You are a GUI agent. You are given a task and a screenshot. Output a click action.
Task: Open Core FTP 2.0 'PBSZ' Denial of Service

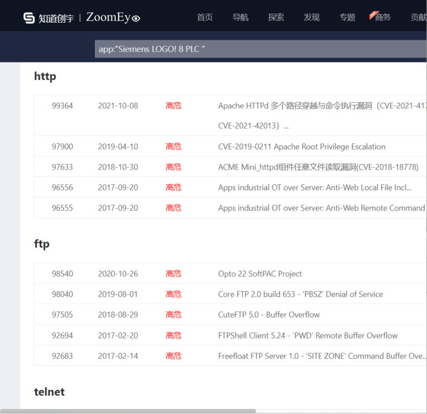coord(300,294)
